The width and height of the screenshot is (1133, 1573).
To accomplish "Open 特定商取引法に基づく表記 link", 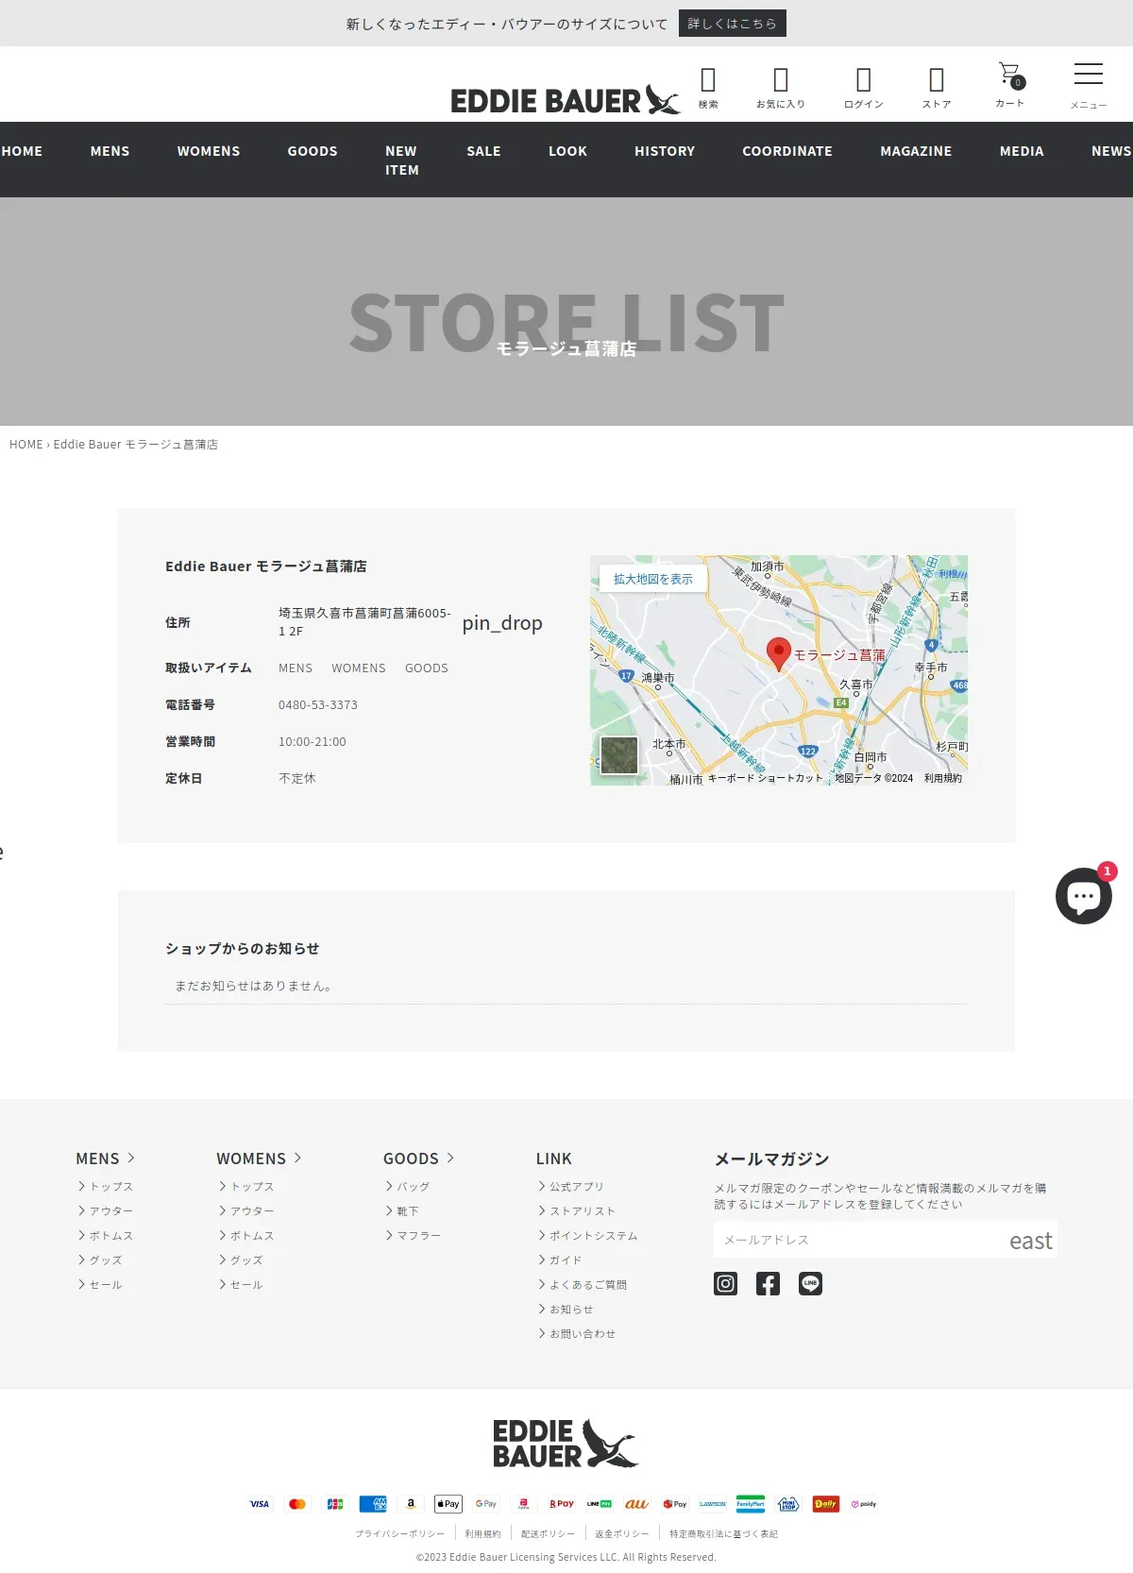I will click(x=723, y=1534).
